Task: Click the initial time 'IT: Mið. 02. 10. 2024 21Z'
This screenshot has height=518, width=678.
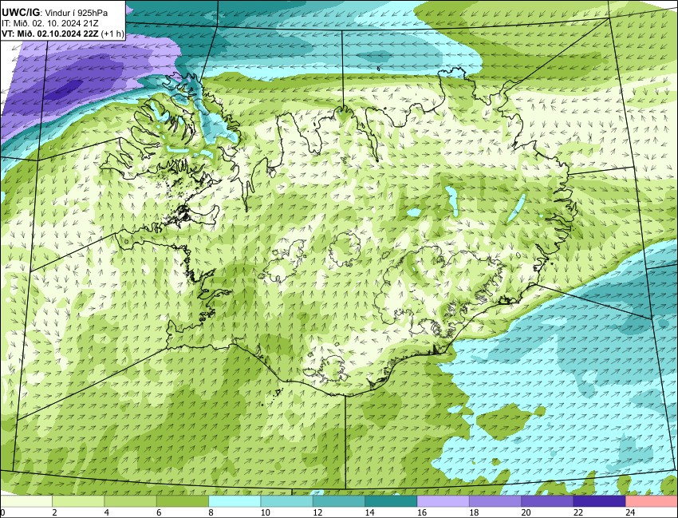Action: coord(50,23)
